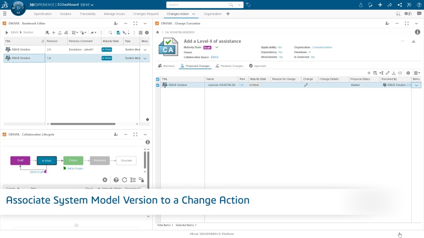Open menu chevron for EBIKE Solution 2.A row
The width and height of the screenshot is (424, 238).
tap(145, 50)
